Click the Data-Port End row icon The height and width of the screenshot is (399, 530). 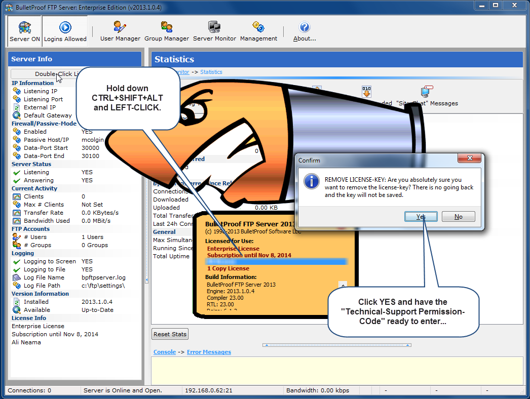coord(17,156)
